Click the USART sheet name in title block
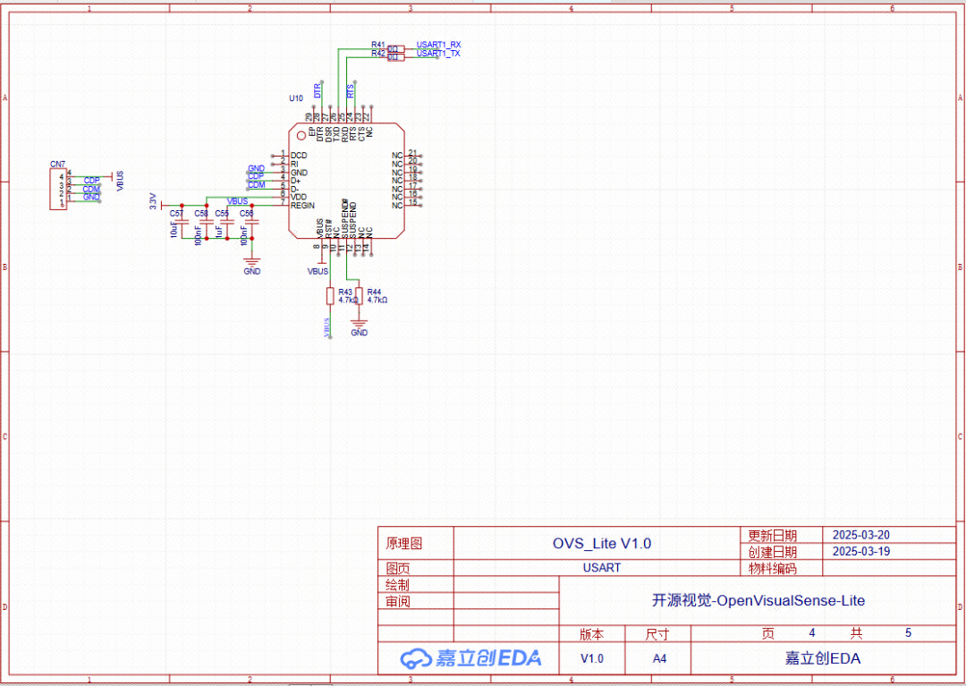966x686 pixels. 601,567
